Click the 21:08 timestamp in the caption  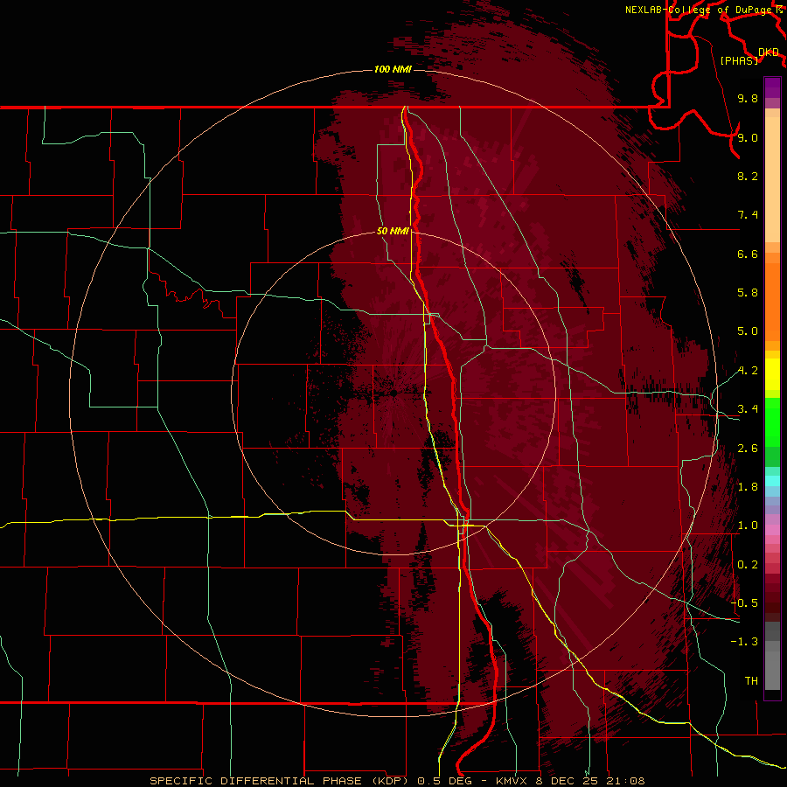click(626, 781)
